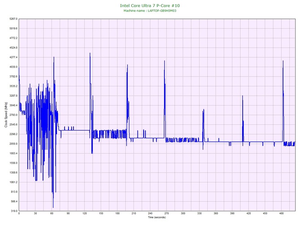
Task: Click the 270 tick on the time axis
Action: [x=167, y=213]
